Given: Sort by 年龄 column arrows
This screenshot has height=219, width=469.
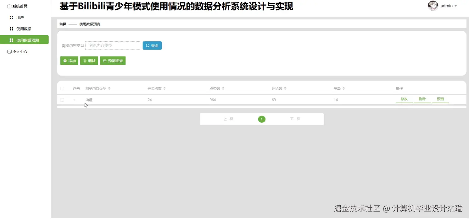Looking at the screenshot, I should (x=343, y=88).
